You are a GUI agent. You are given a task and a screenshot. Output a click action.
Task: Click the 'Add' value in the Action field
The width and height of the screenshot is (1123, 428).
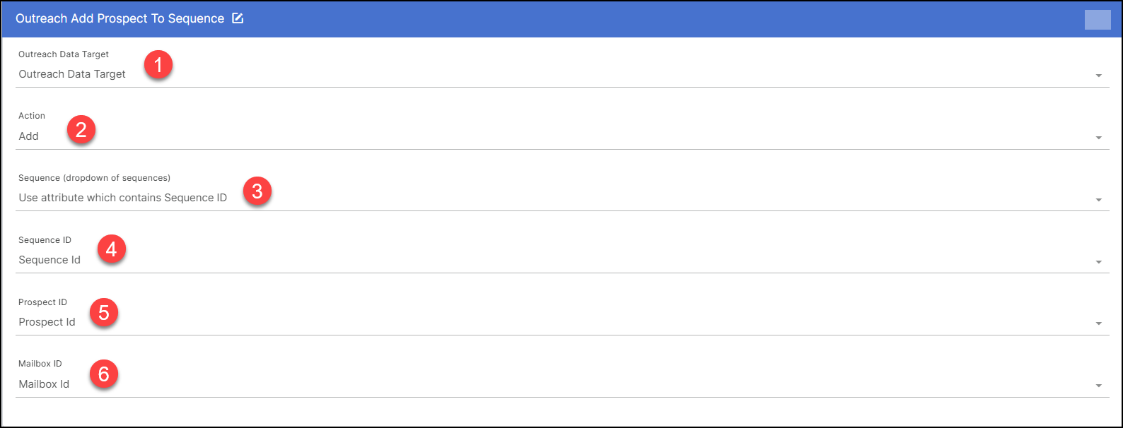29,136
